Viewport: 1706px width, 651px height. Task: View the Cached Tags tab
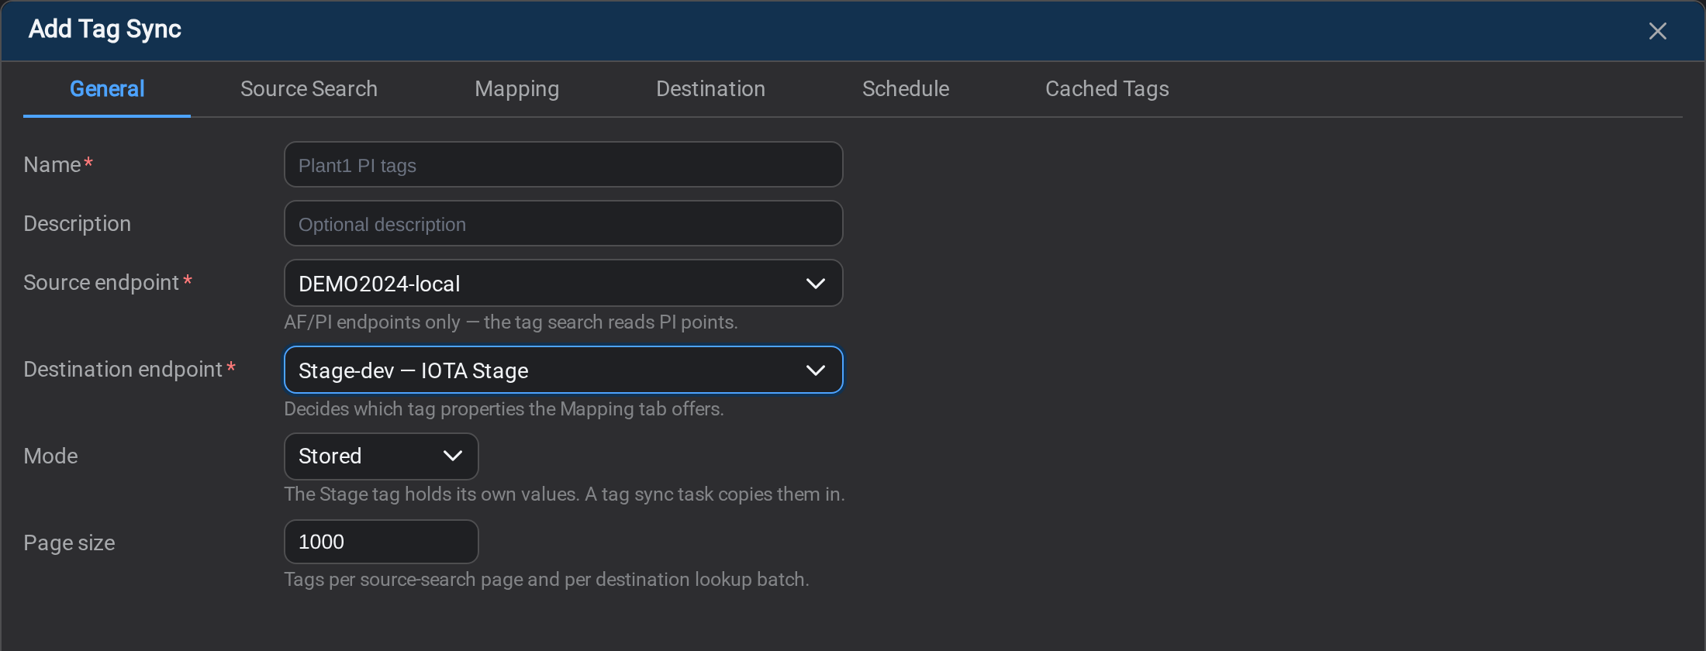point(1107,89)
